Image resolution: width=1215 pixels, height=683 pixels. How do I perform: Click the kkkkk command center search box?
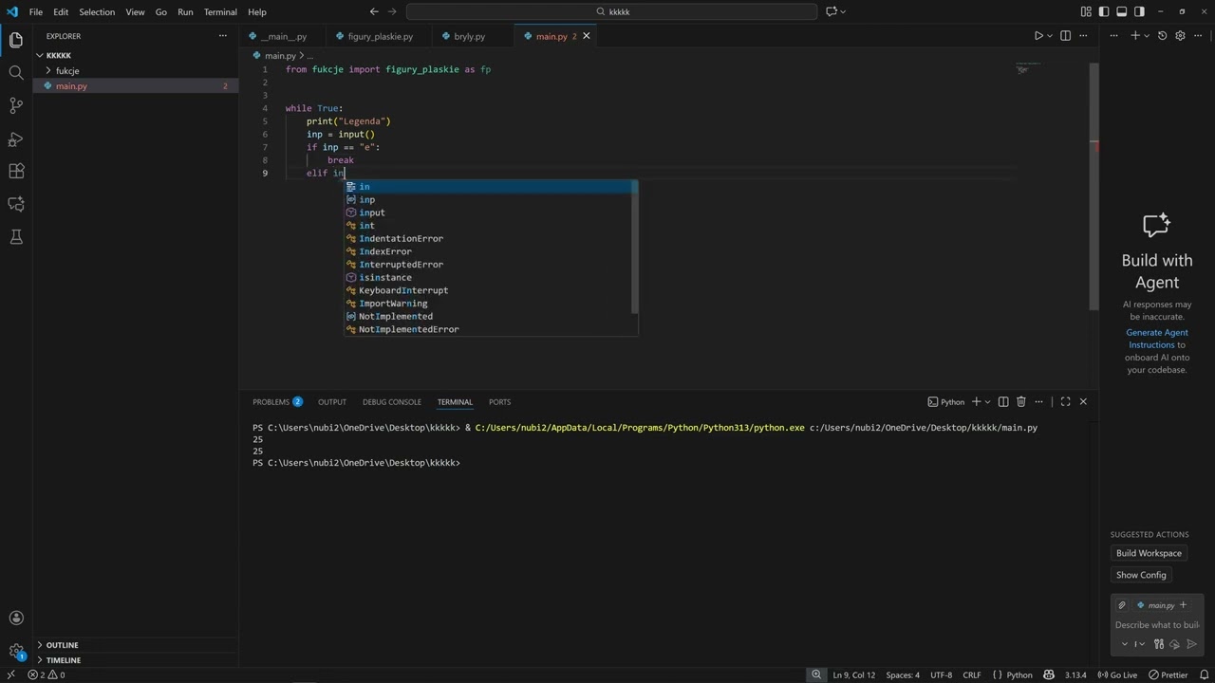pos(611,11)
